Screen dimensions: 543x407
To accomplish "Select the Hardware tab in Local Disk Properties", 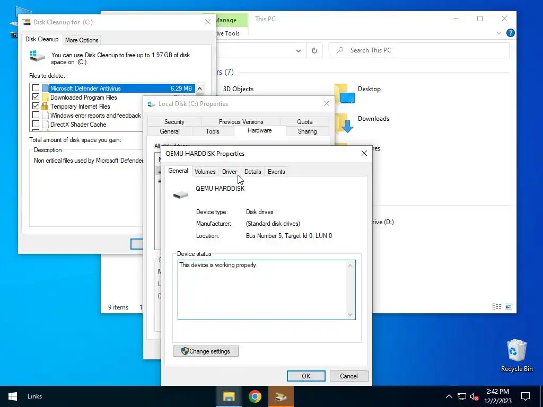I will (x=259, y=130).
